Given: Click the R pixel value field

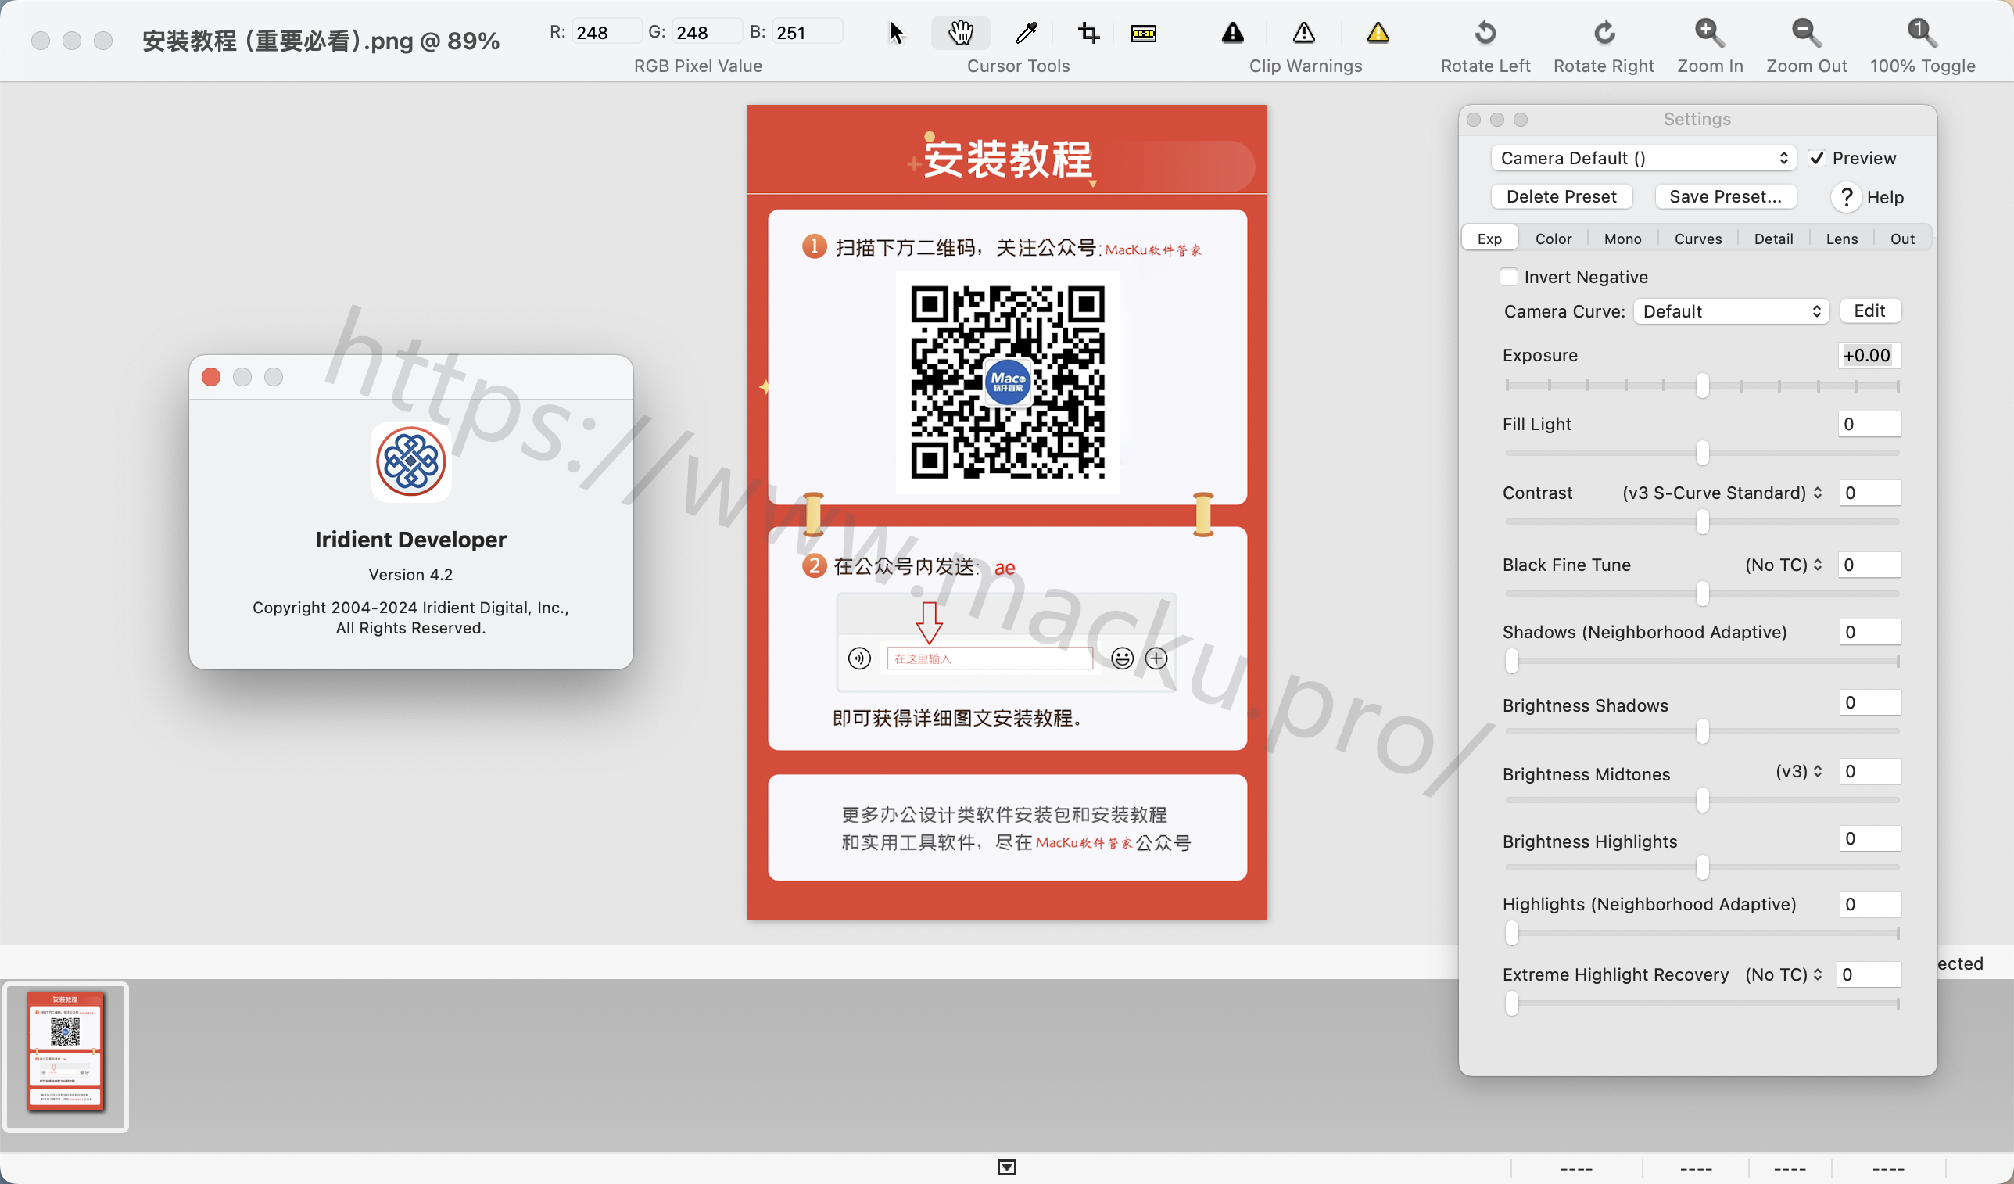Looking at the screenshot, I should pyautogui.click(x=606, y=32).
